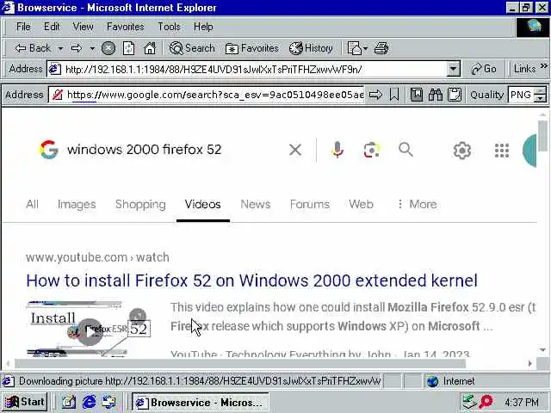Click the vertical scrollbar thumb

click(542, 136)
